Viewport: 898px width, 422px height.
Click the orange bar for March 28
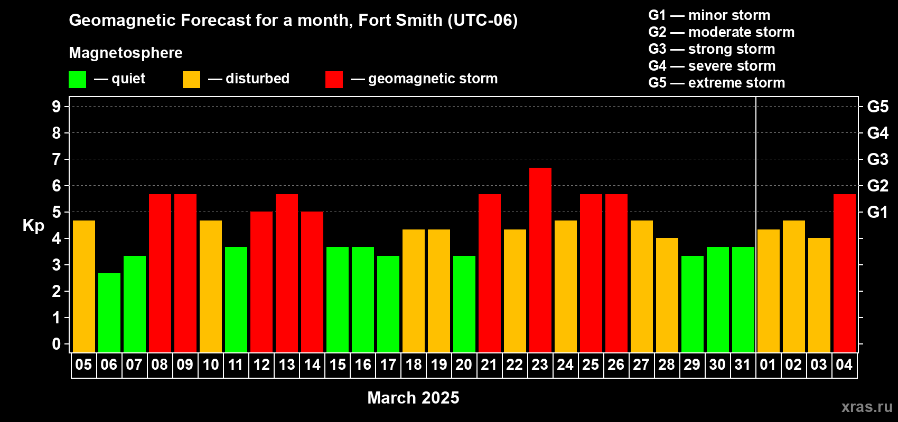[x=667, y=295]
